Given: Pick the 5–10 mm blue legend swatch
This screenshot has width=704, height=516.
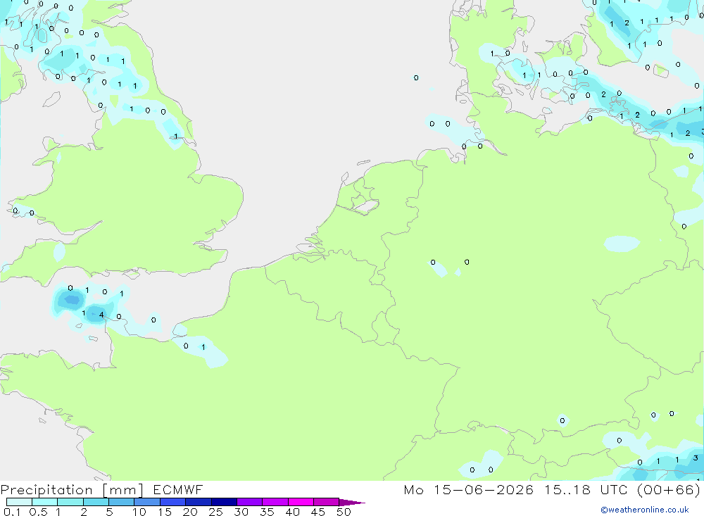Looking at the screenshot, I should 122,502.
